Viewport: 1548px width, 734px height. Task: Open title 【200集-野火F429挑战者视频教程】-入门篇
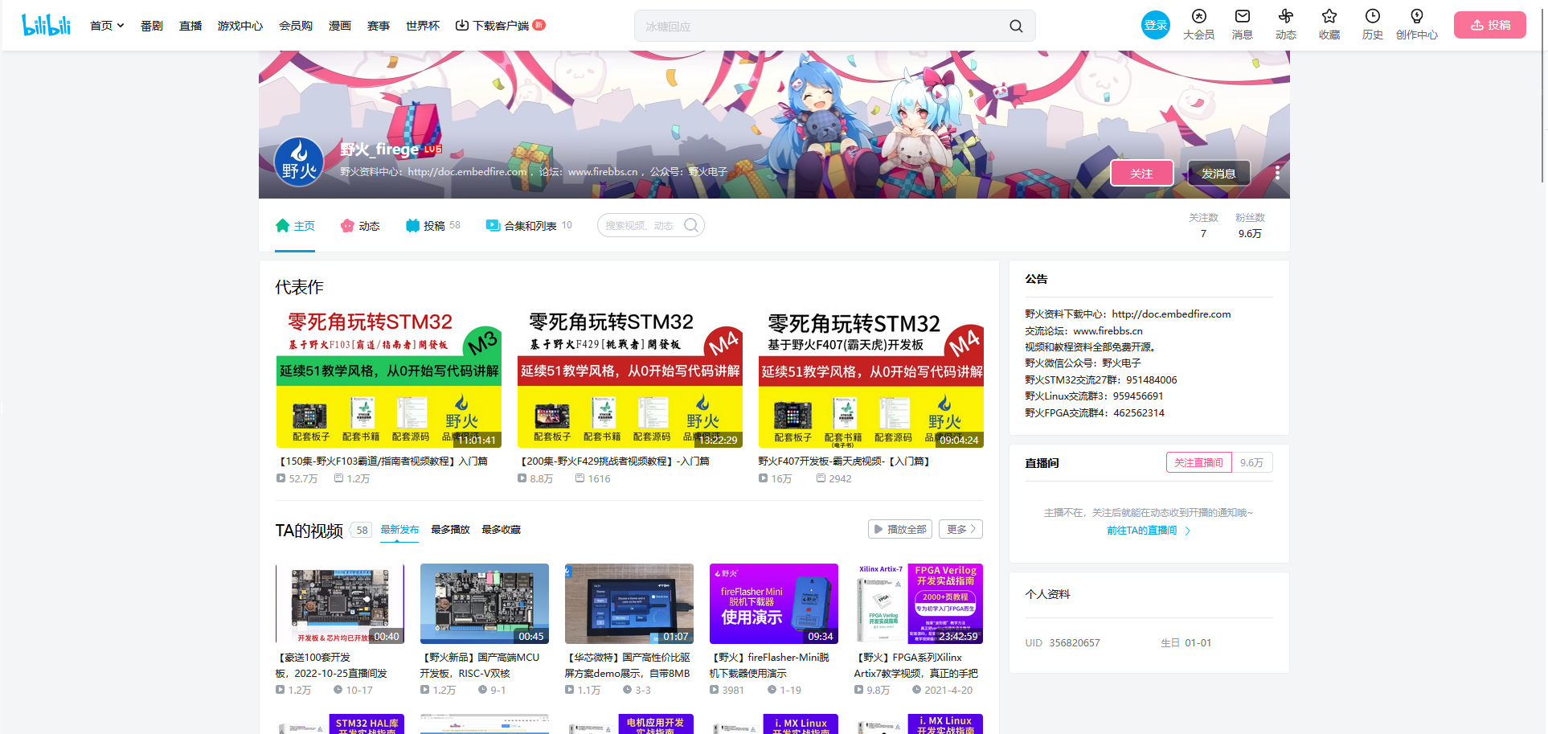(613, 461)
